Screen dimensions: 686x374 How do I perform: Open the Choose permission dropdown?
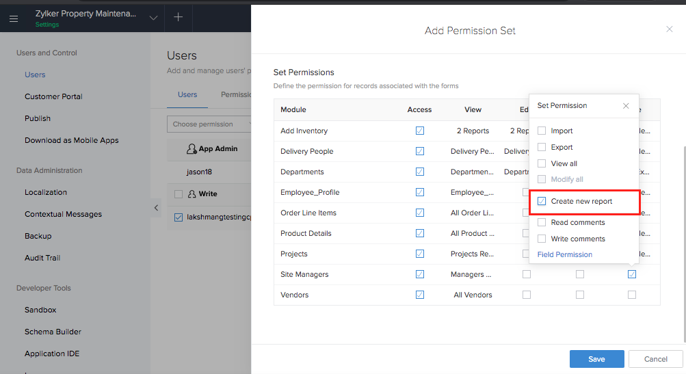tap(208, 124)
